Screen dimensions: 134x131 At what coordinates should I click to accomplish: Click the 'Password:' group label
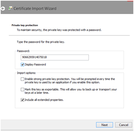(x=23, y=51)
